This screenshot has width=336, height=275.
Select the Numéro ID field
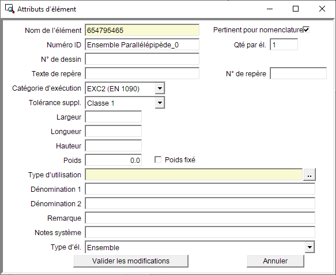coord(142,44)
